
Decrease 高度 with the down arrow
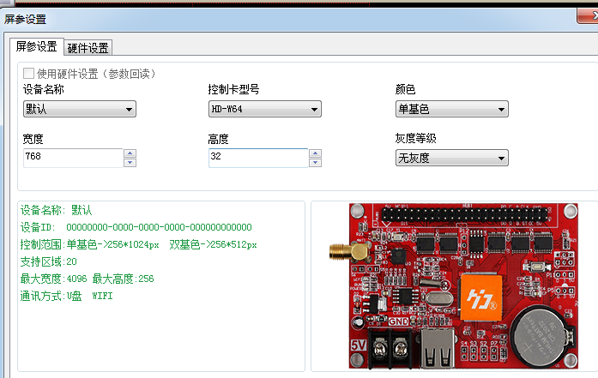(316, 162)
